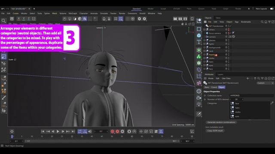Click the Collection name input field
The height and width of the screenshot is (154, 275).
pyautogui.click(x=251, y=95)
